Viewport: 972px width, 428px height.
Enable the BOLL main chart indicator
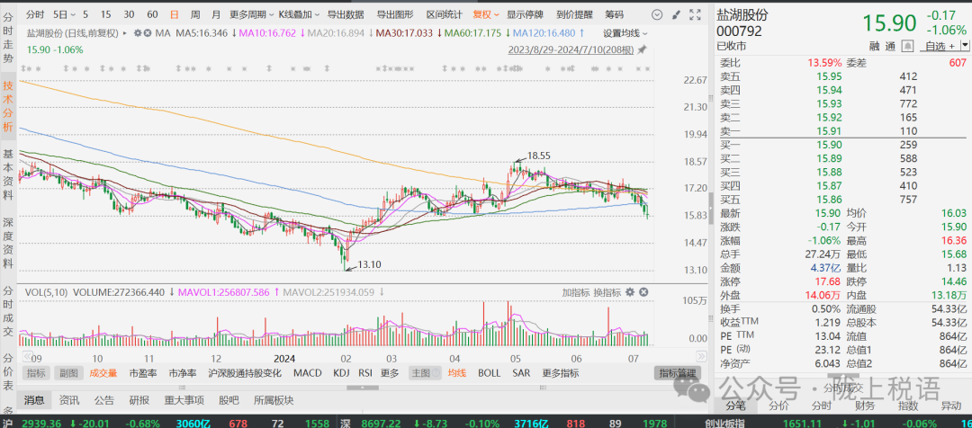pyautogui.click(x=489, y=372)
